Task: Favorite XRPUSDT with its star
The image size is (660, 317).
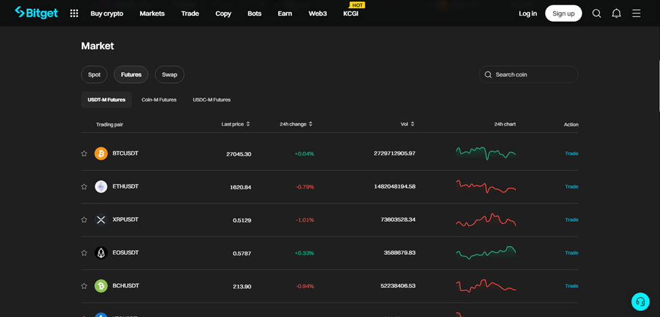Action: click(84, 220)
